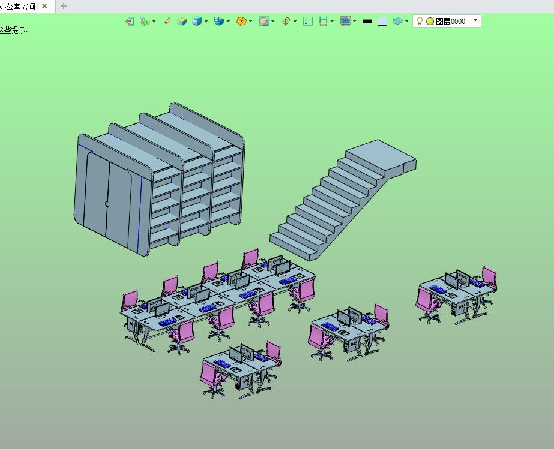Click the yellow-topped shaded box icon
The height and width of the screenshot is (449, 554).
(x=182, y=21)
